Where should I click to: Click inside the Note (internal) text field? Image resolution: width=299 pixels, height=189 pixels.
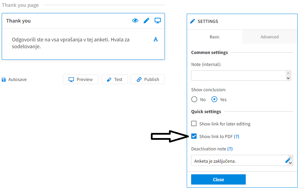click(238, 76)
